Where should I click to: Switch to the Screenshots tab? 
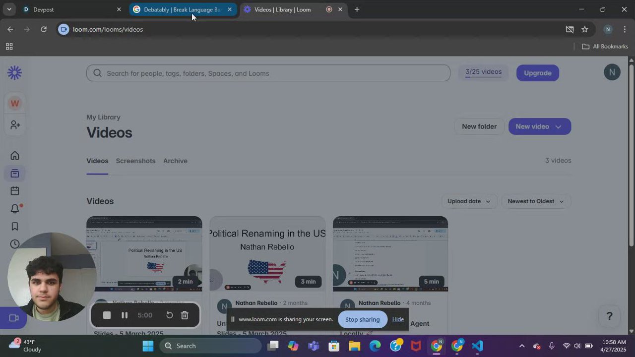click(135, 161)
